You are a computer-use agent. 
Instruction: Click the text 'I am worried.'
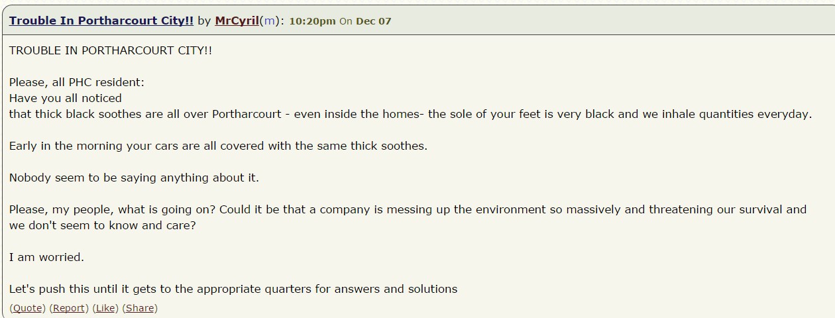coord(46,257)
